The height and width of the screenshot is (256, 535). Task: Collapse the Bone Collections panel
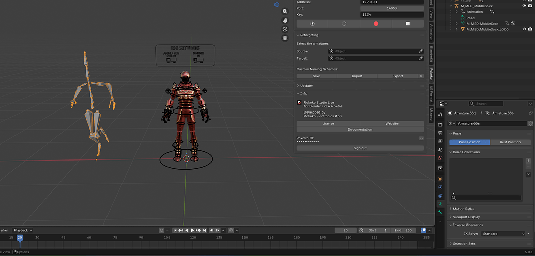point(451,152)
